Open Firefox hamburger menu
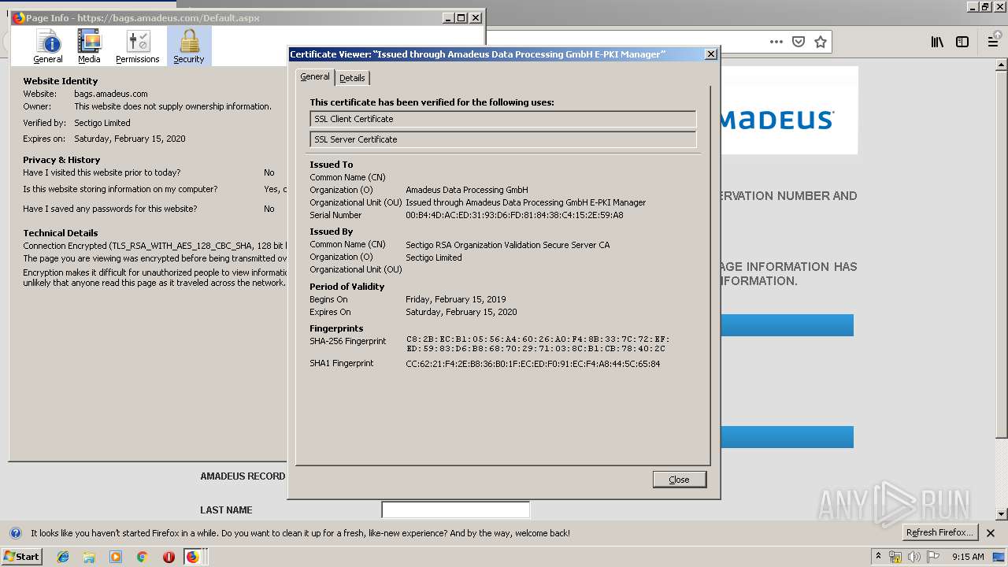Image resolution: width=1008 pixels, height=567 pixels. (x=993, y=42)
